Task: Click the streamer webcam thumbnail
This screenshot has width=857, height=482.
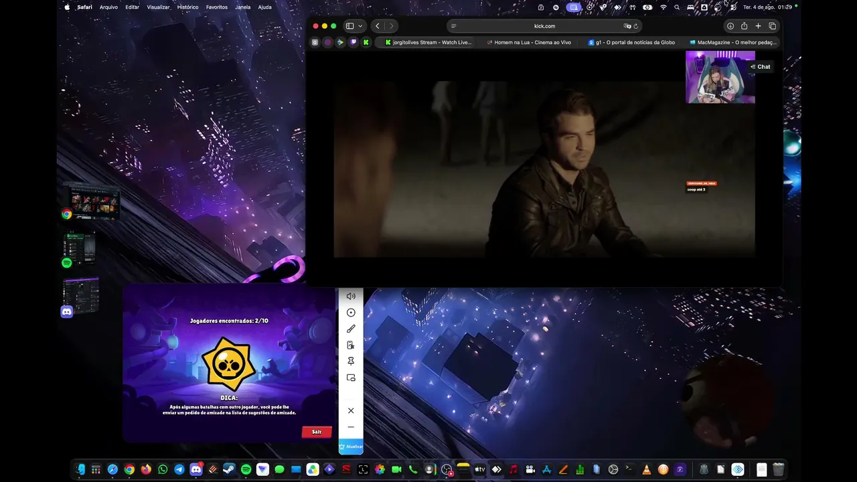Action: pyautogui.click(x=720, y=77)
